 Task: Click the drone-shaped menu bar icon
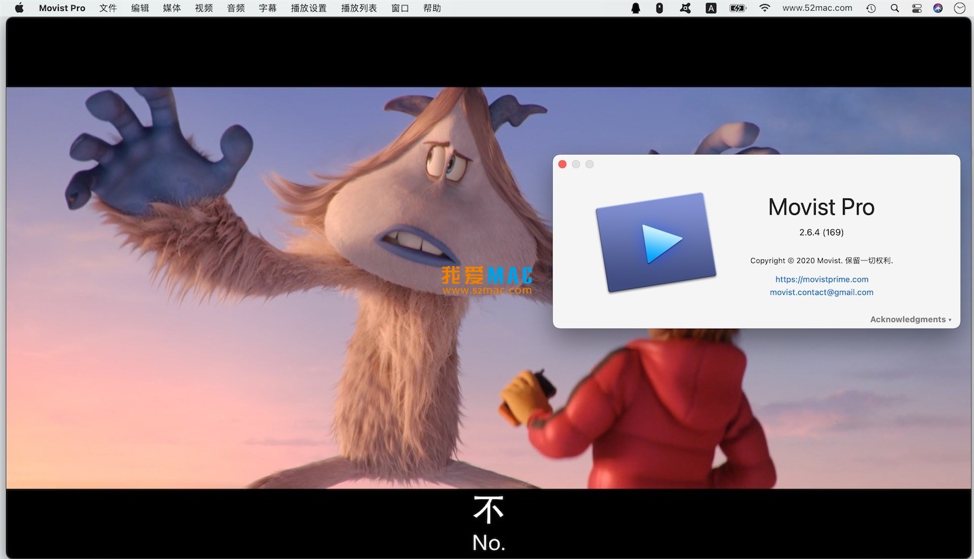pyautogui.click(x=685, y=8)
